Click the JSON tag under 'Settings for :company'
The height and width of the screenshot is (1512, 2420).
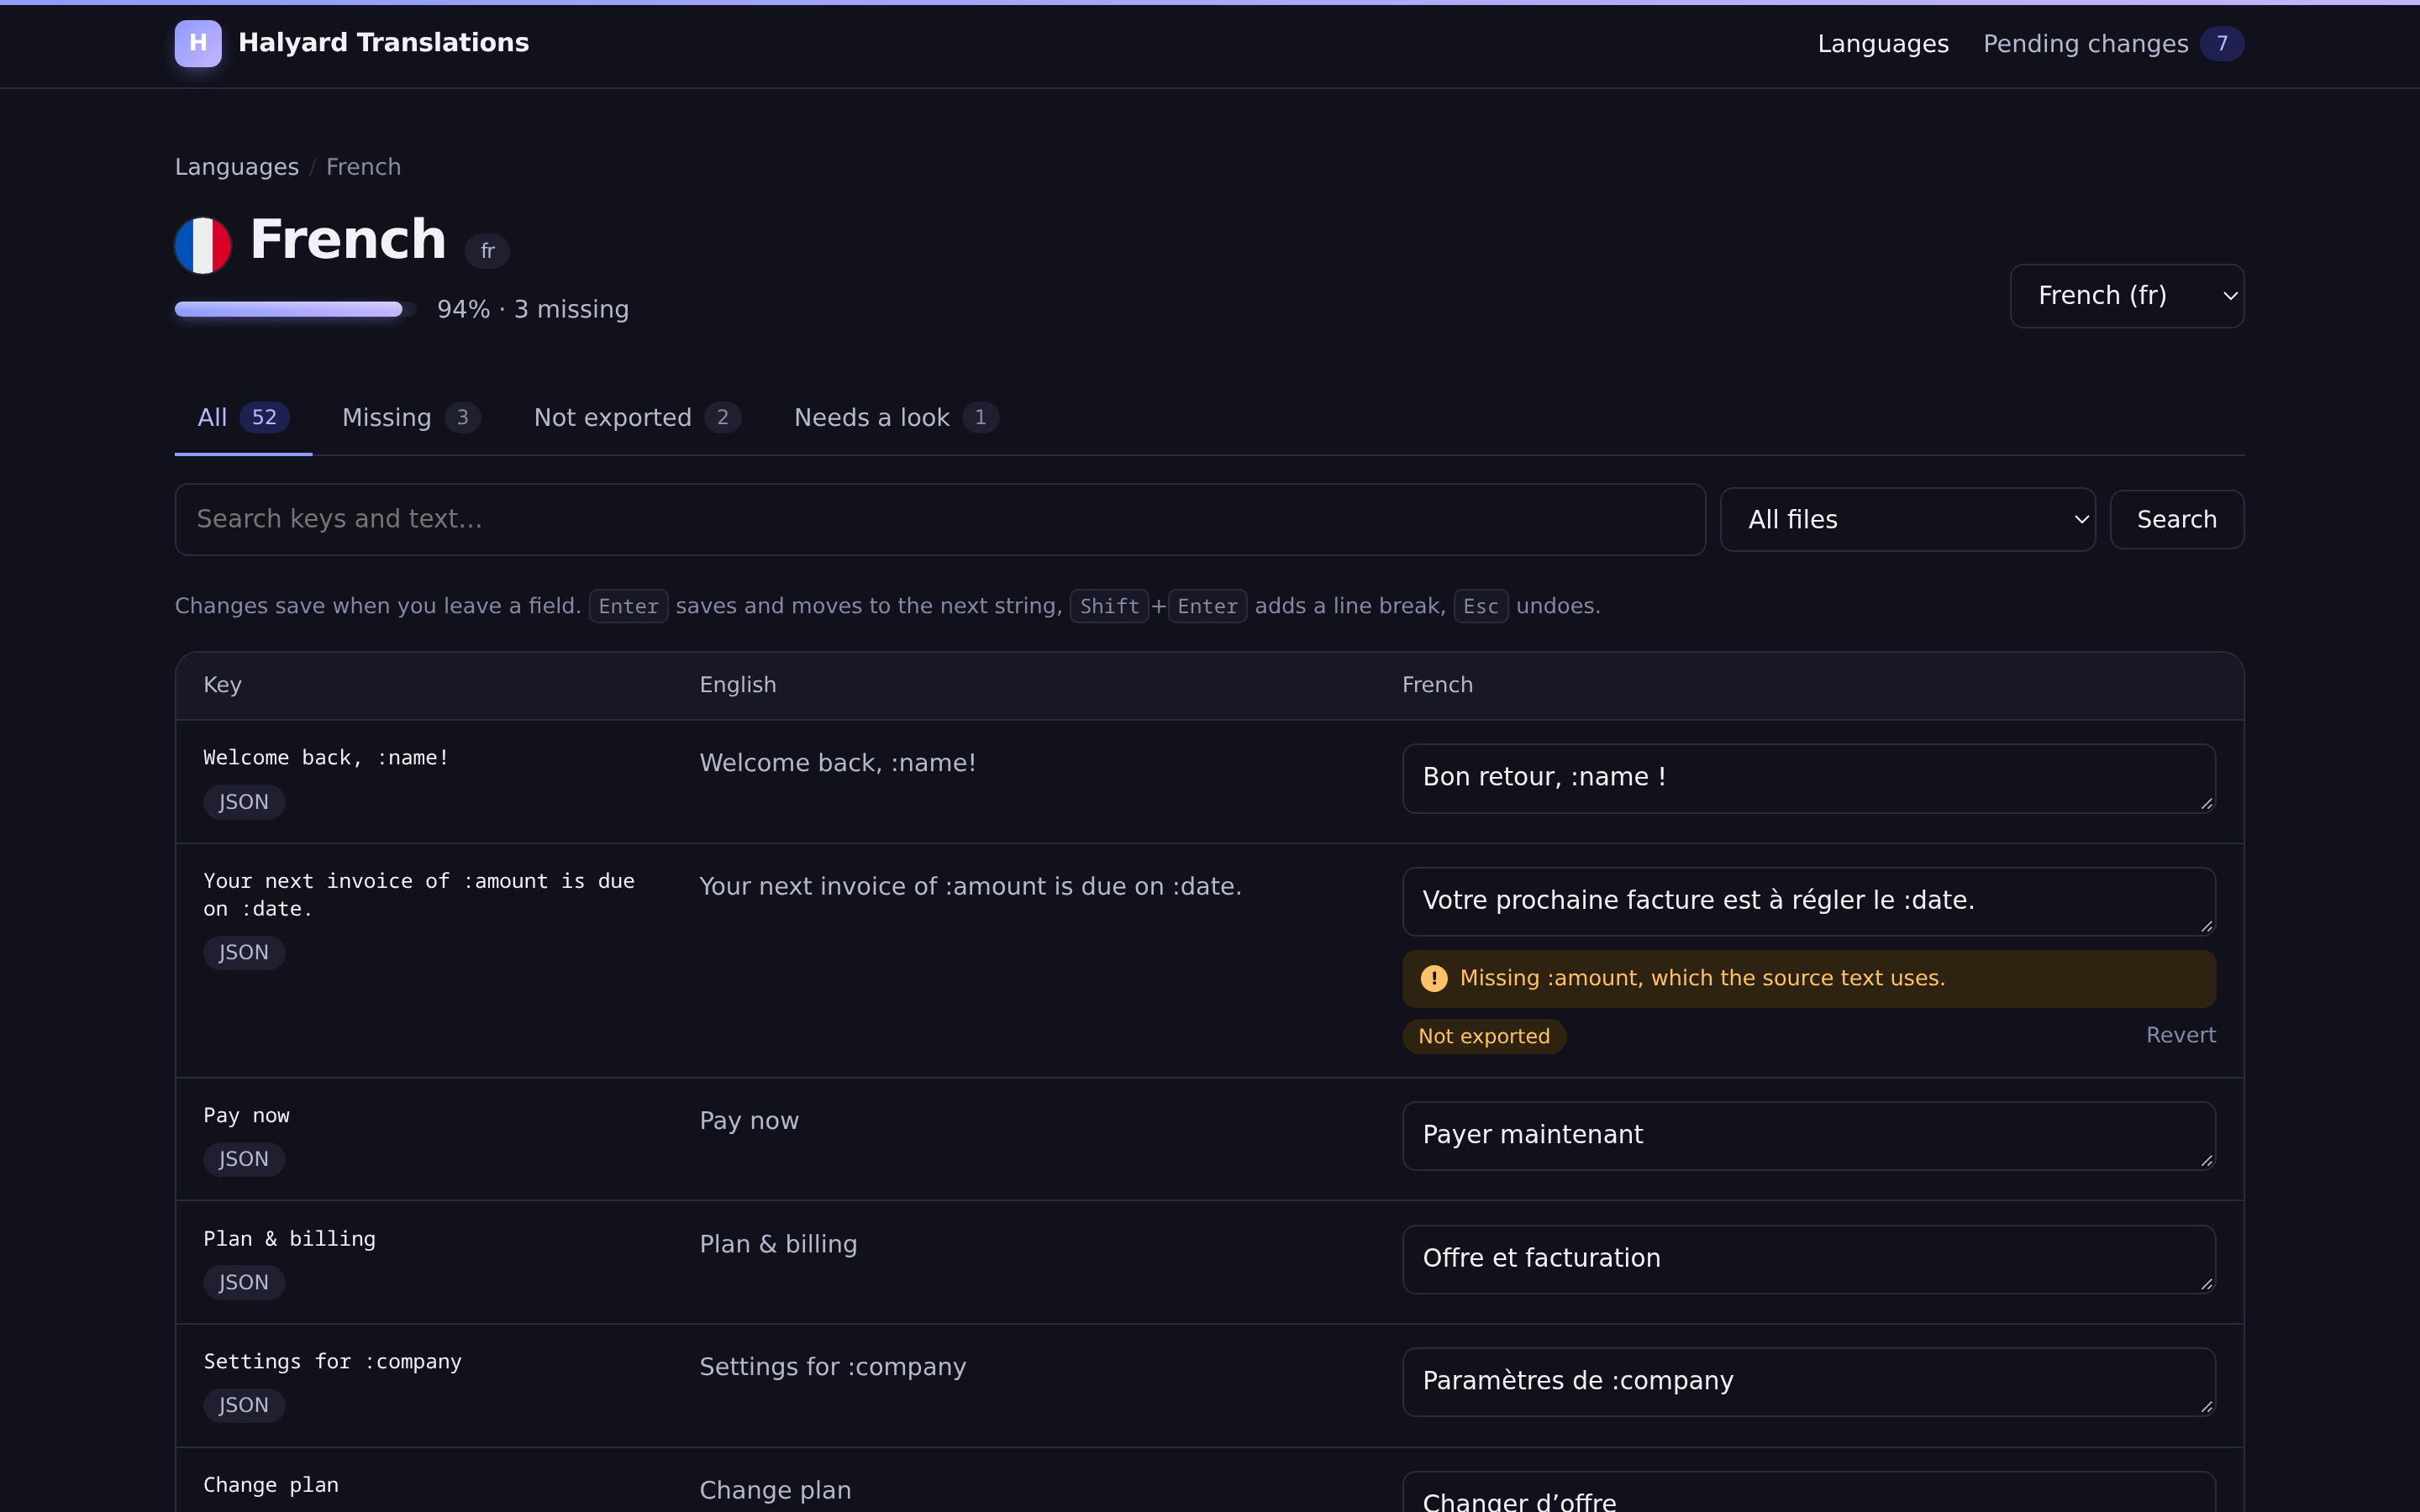[x=244, y=1405]
